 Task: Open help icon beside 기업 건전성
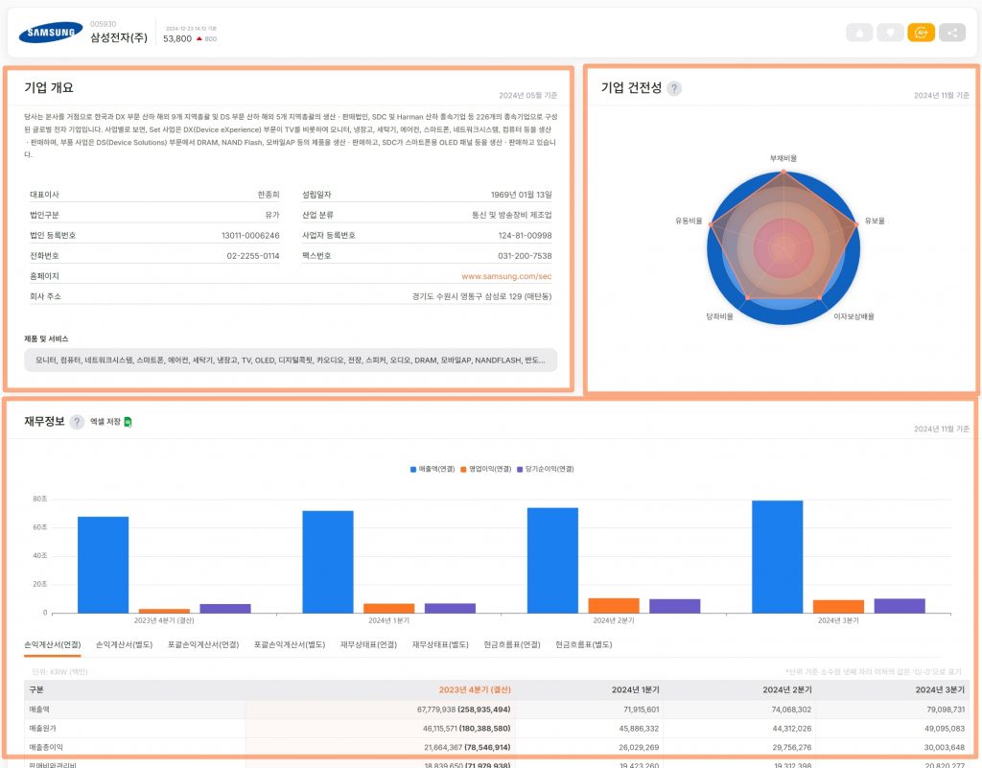tap(674, 88)
